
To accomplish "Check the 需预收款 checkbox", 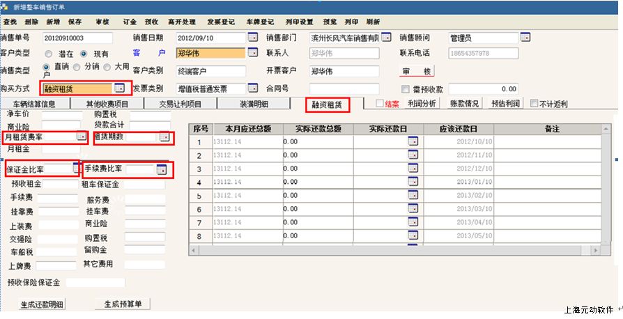I will 406,89.
